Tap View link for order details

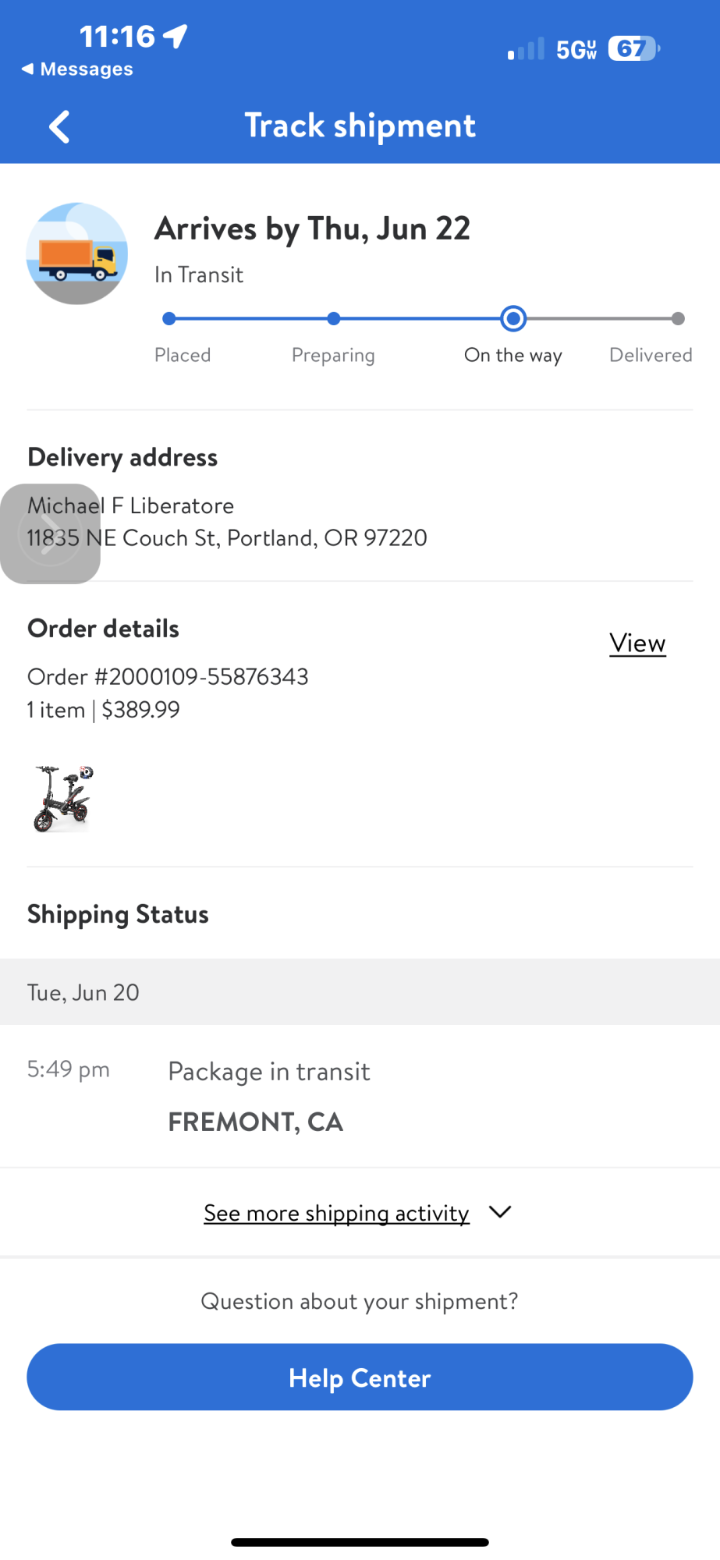pos(637,643)
